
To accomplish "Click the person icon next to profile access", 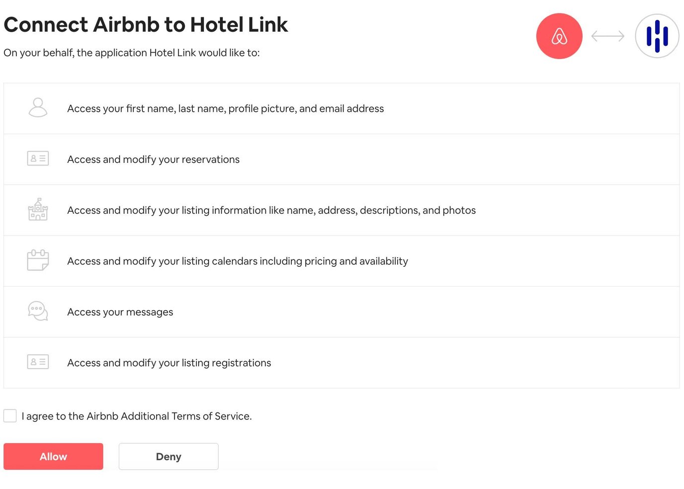I will pyautogui.click(x=38, y=108).
